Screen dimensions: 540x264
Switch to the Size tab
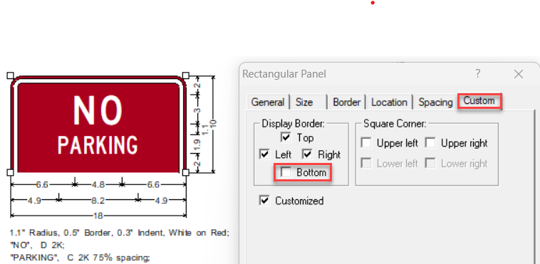tap(305, 102)
